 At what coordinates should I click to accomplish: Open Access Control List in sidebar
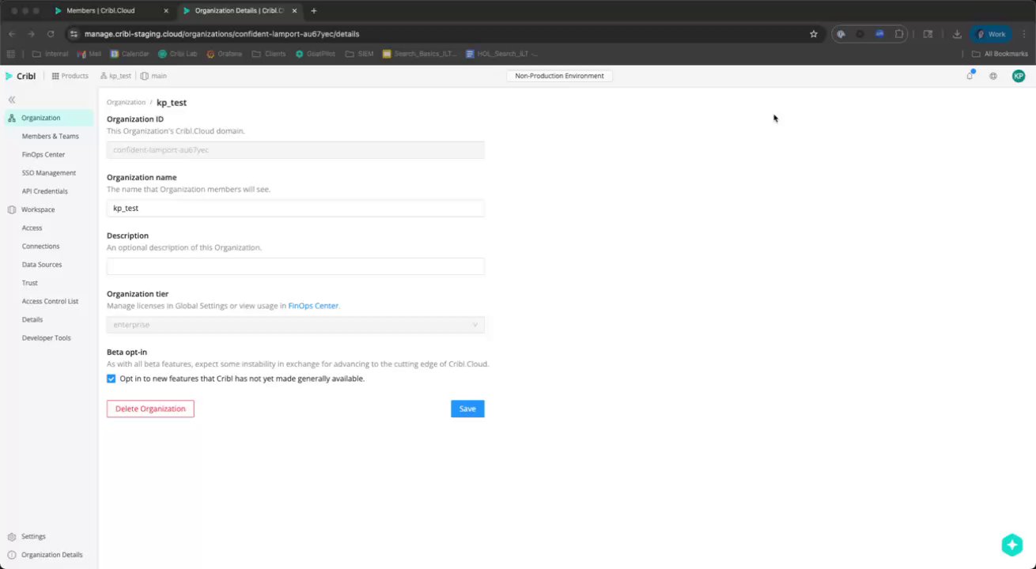50,301
